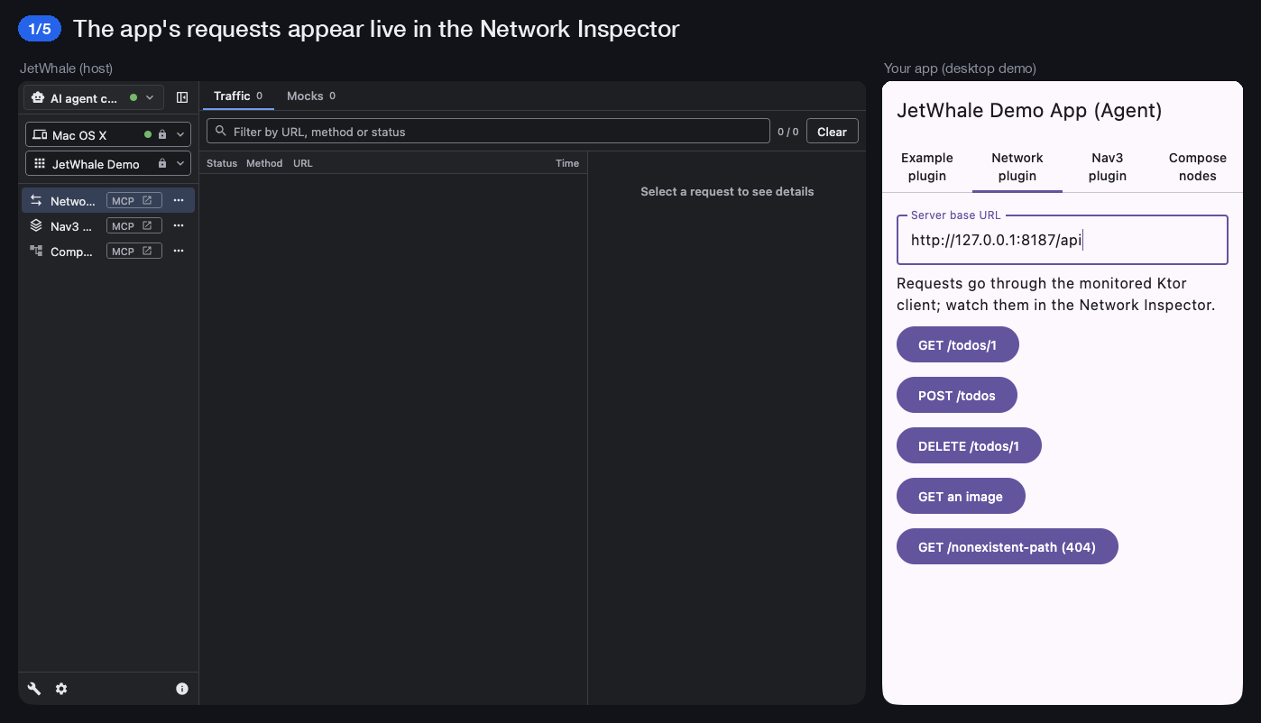Viewport: 1261px width, 723px height.
Task: Click the Time column header
Action: tap(567, 163)
